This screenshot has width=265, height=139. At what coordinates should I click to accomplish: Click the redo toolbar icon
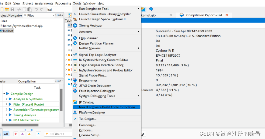[42, 9]
